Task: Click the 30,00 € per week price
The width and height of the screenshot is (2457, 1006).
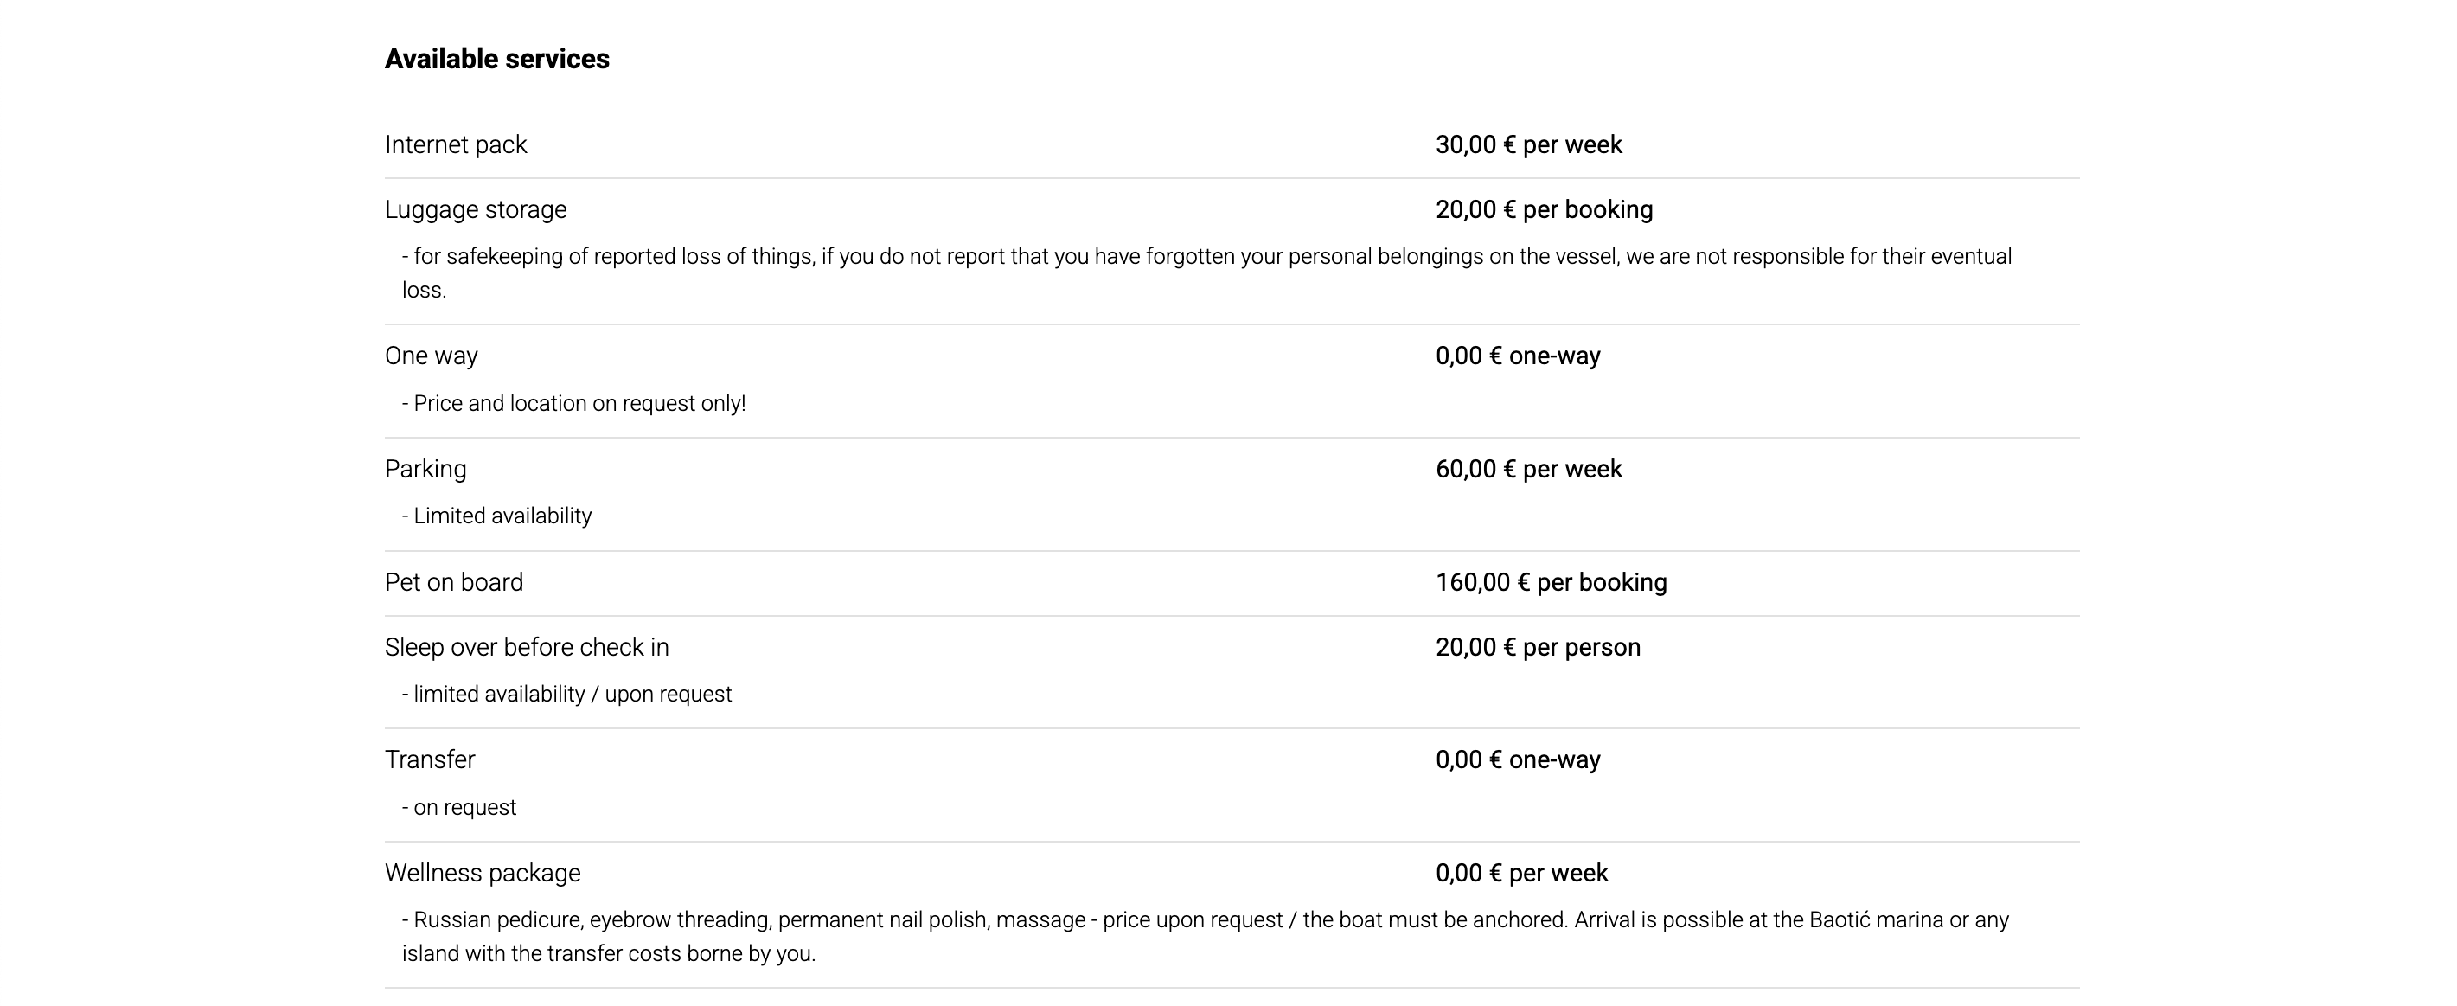Action: [1528, 145]
